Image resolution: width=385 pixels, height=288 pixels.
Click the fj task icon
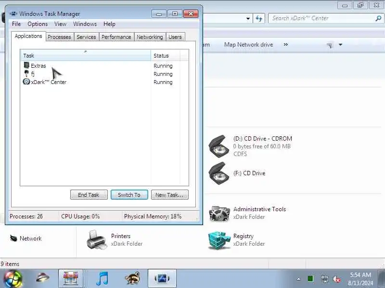pos(26,73)
